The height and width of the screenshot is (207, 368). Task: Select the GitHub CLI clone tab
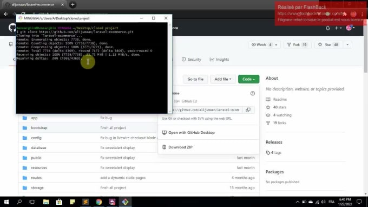click(x=189, y=101)
